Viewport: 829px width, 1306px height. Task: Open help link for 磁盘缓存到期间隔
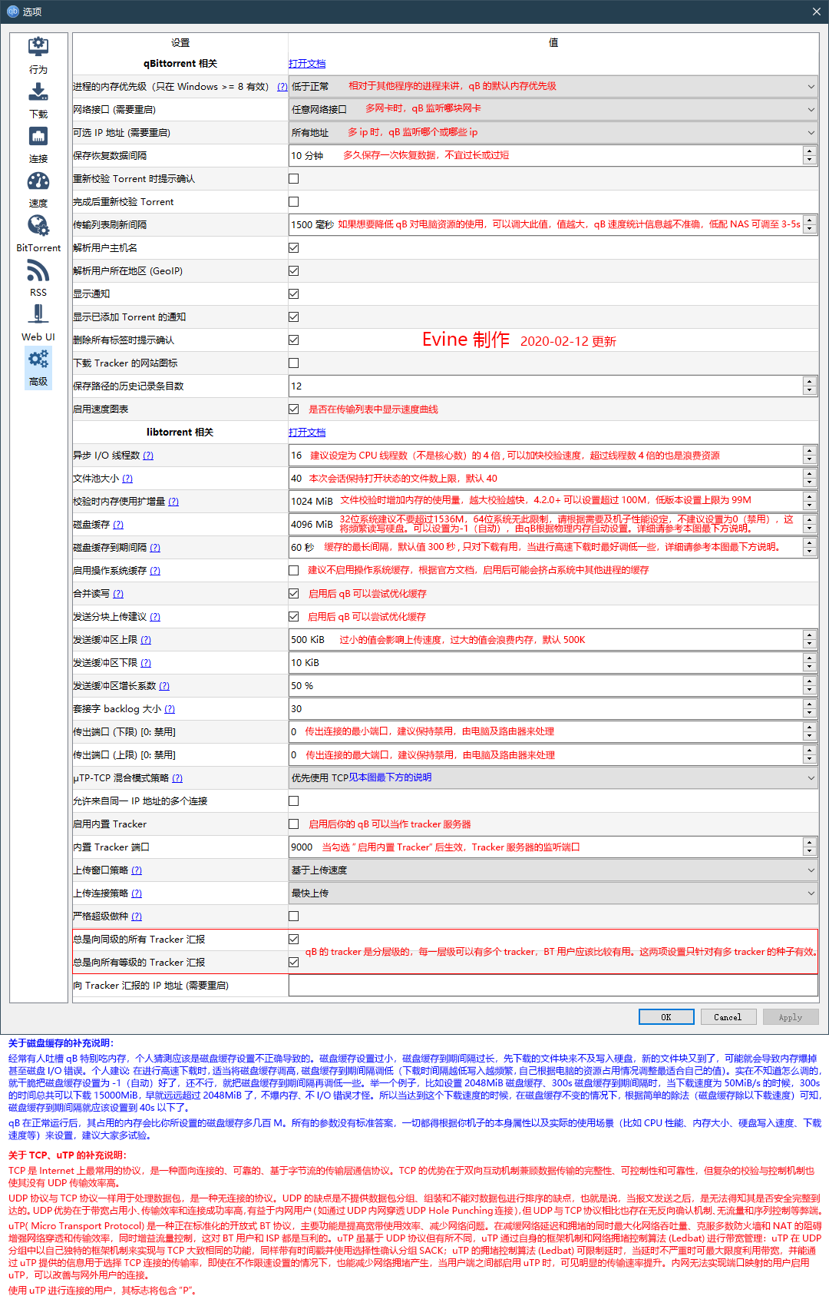click(x=155, y=548)
